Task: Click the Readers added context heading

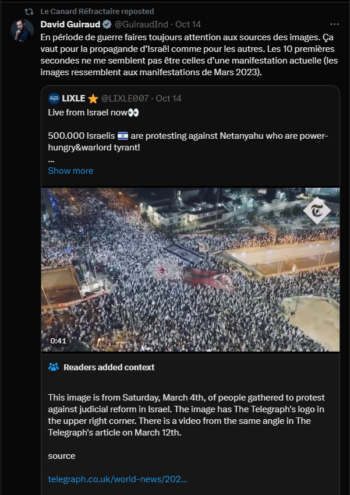Action: tap(109, 367)
